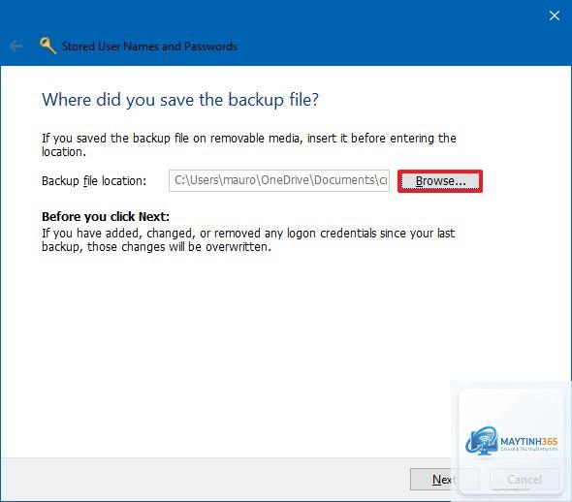Click the word 'backup' in the blue heading
The image size is (572, 502).
click(x=256, y=100)
